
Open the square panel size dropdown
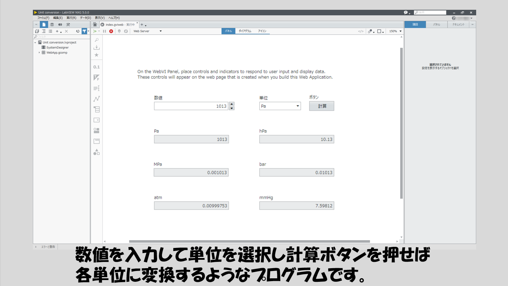click(x=381, y=31)
